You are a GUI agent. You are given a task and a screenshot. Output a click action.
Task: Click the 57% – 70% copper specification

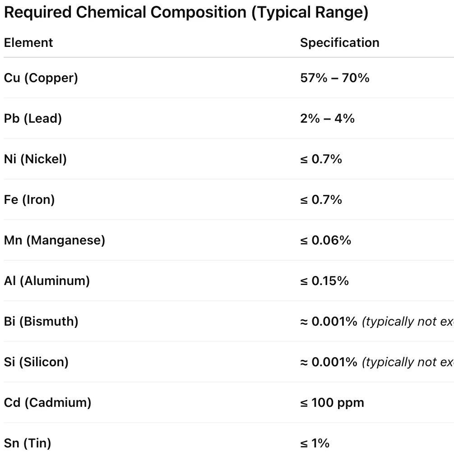coord(334,78)
